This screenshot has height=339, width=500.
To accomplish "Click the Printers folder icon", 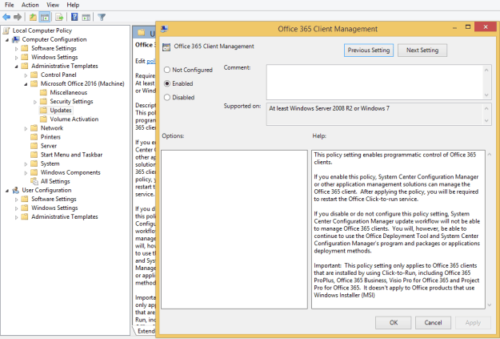I will coord(34,137).
